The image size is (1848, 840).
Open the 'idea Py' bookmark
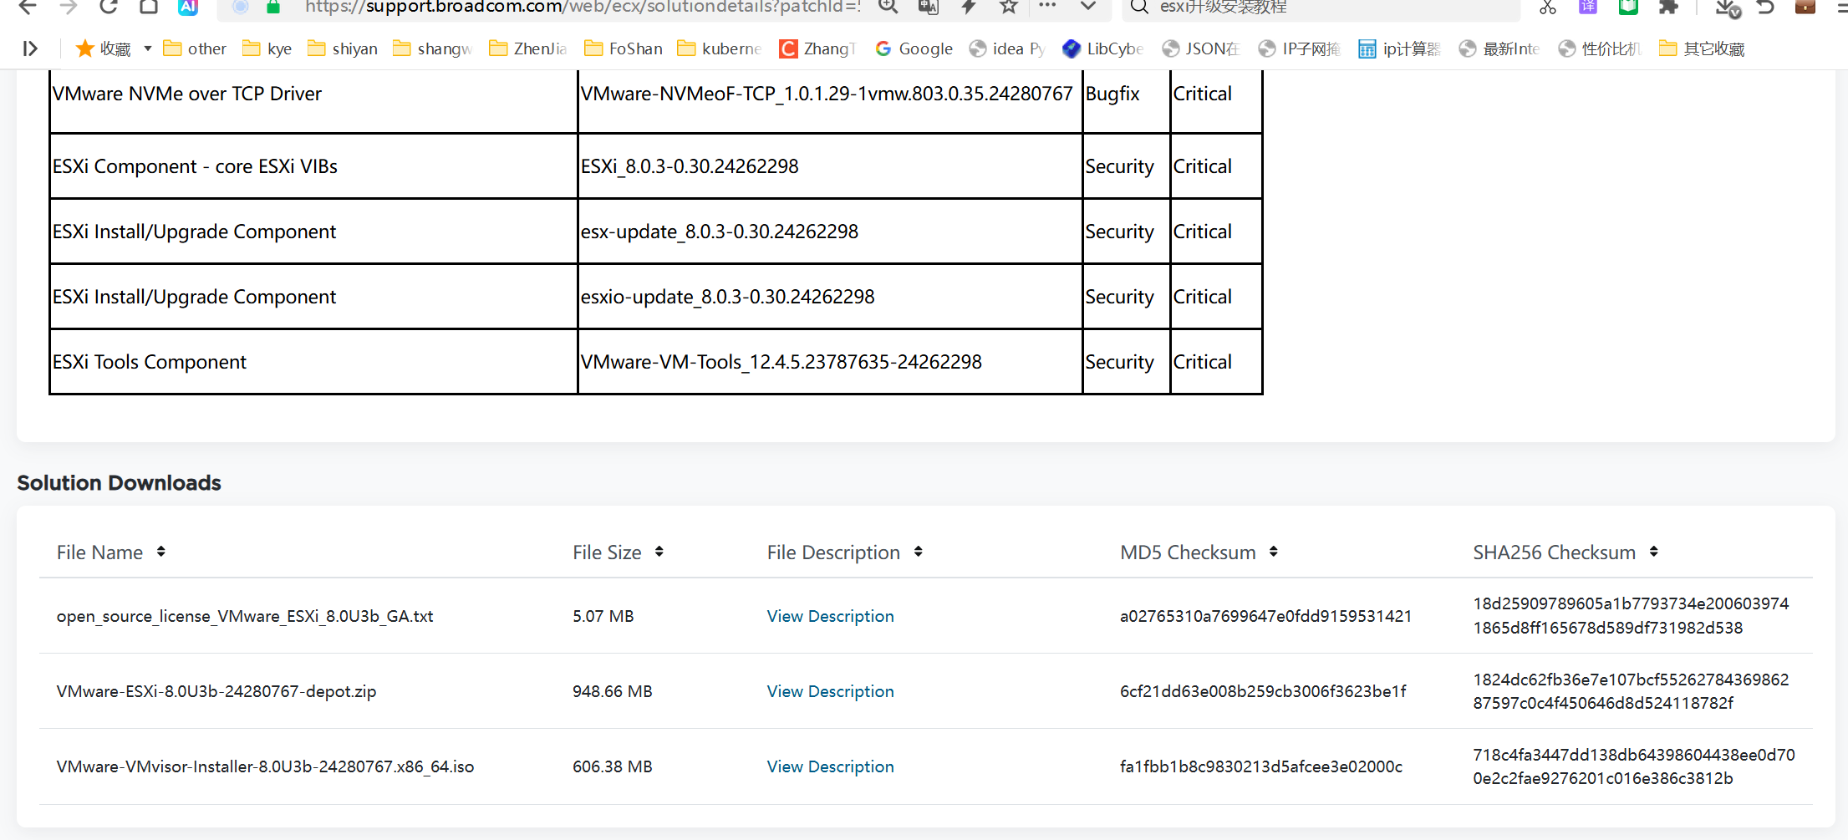pos(1007,48)
